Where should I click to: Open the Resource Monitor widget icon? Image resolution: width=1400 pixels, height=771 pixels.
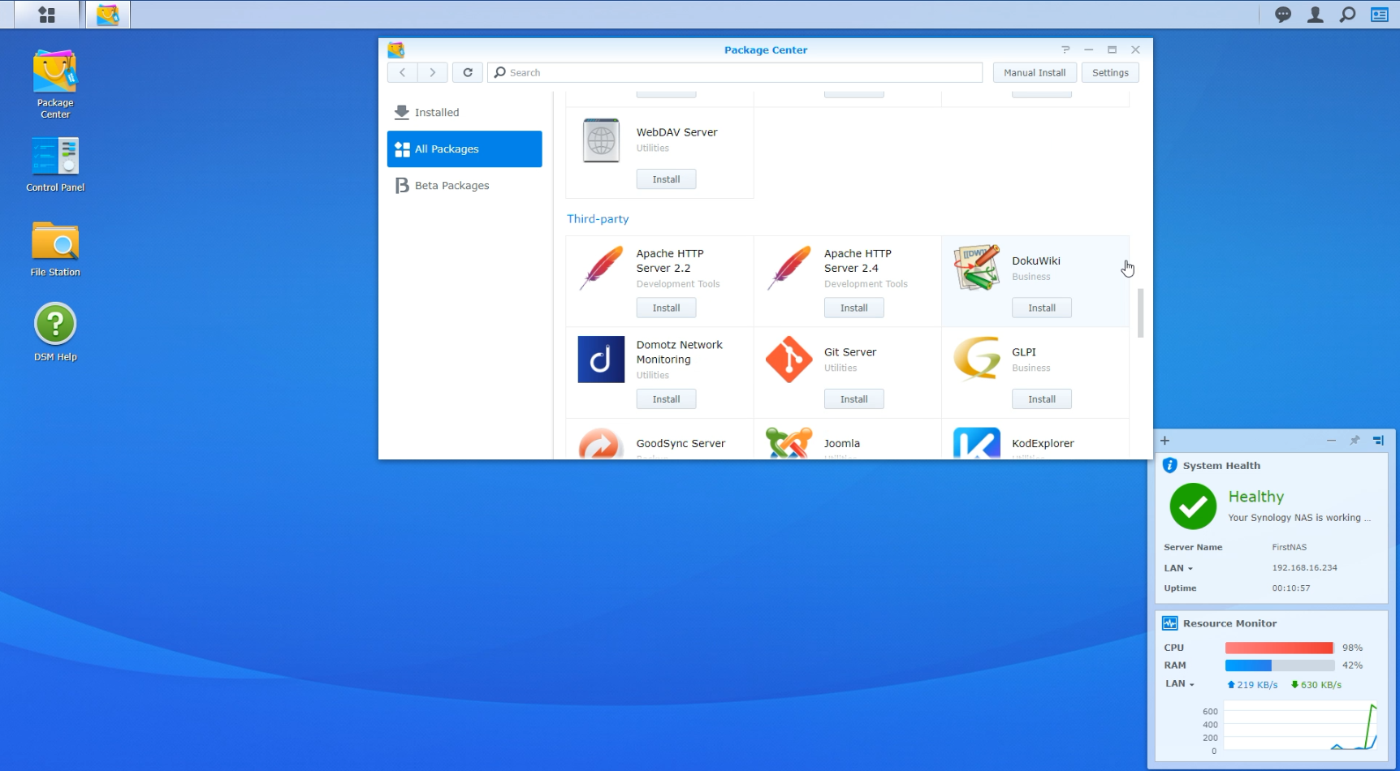1170,623
